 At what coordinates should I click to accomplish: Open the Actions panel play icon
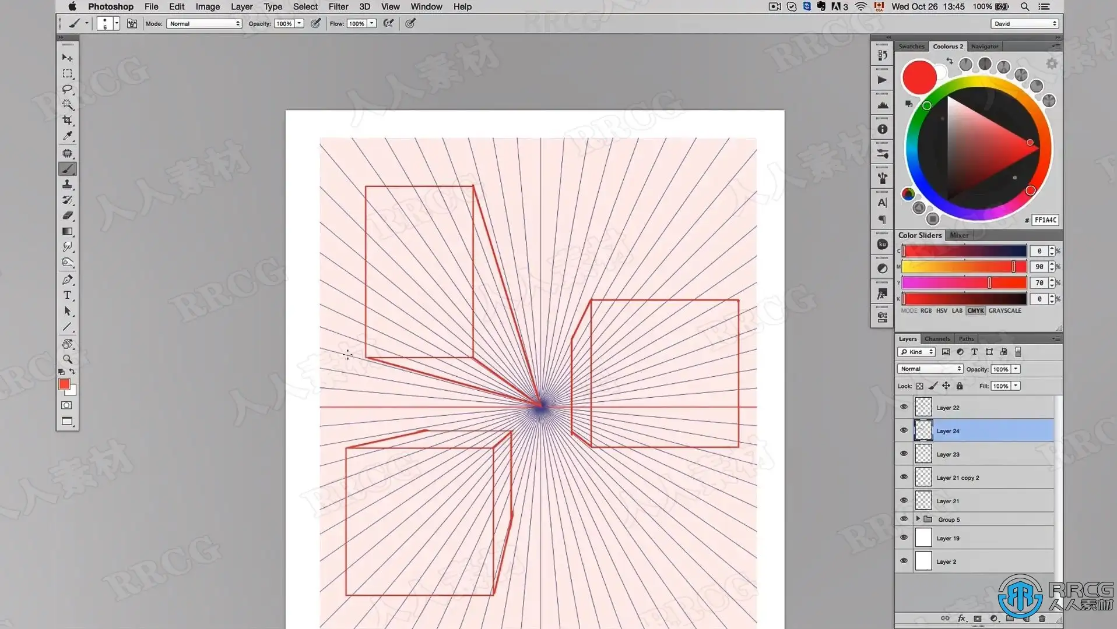click(x=883, y=80)
